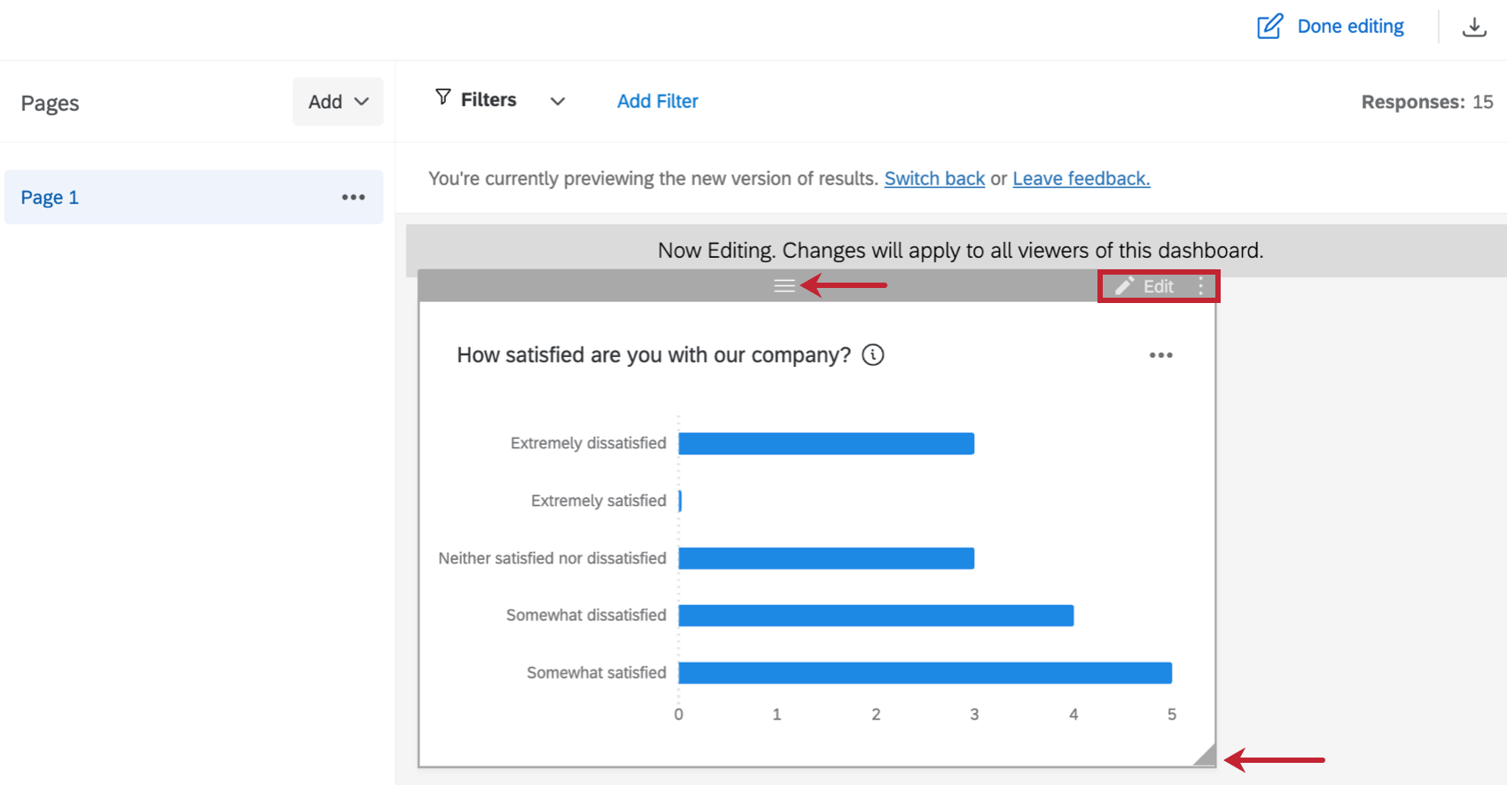Viewport: 1507px width, 785px height.
Task: Open the Add pages dropdown
Action: (x=338, y=102)
